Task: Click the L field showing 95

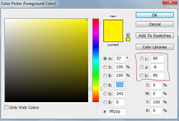Action: point(158,59)
